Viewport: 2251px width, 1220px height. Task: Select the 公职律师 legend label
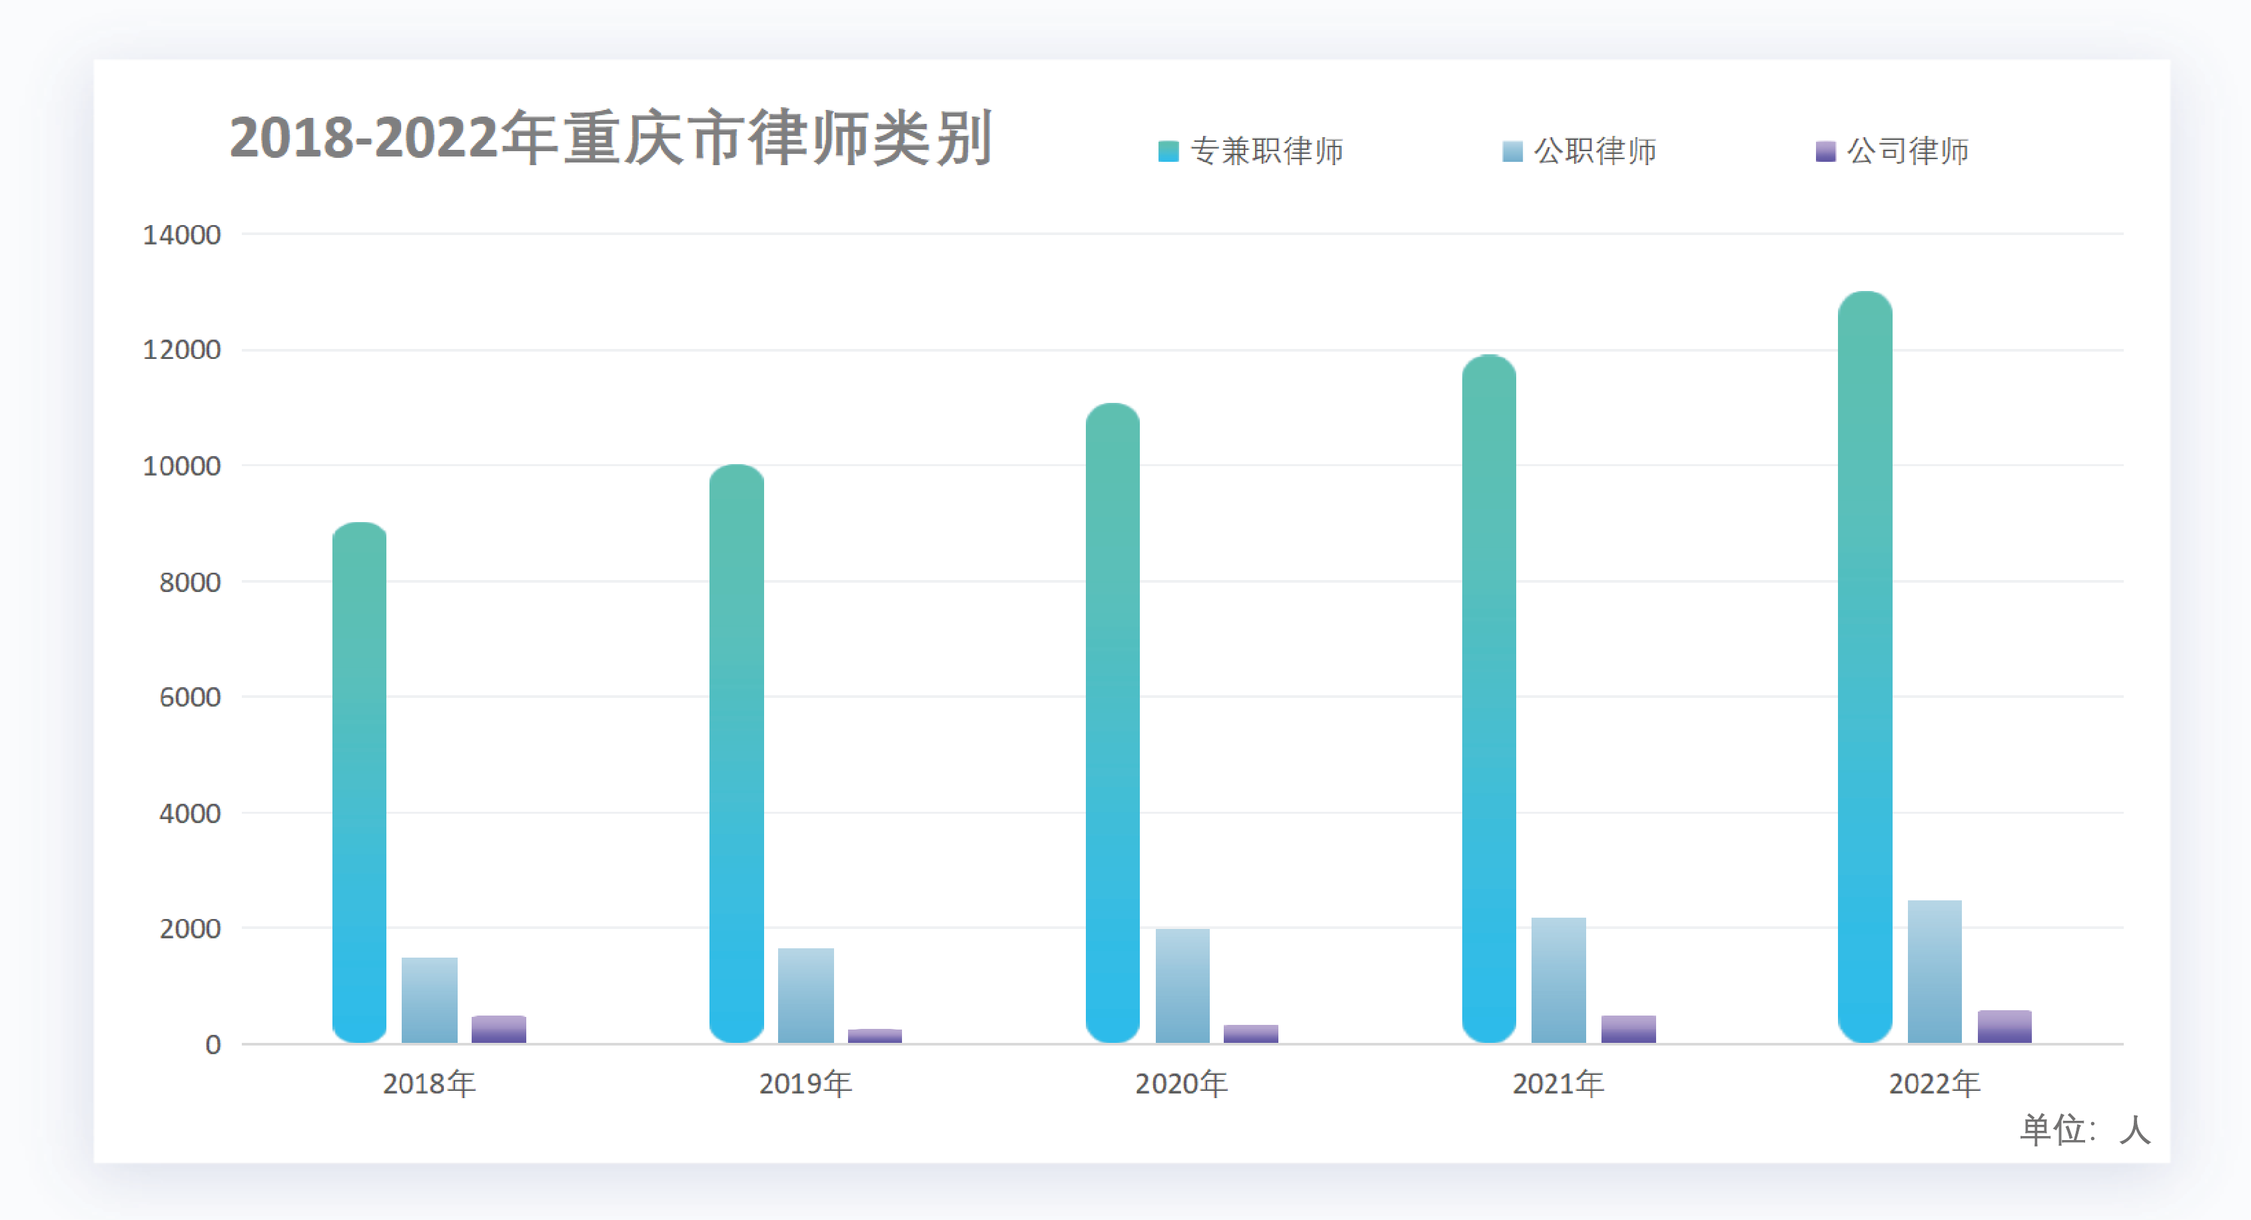pyautogui.click(x=1595, y=152)
